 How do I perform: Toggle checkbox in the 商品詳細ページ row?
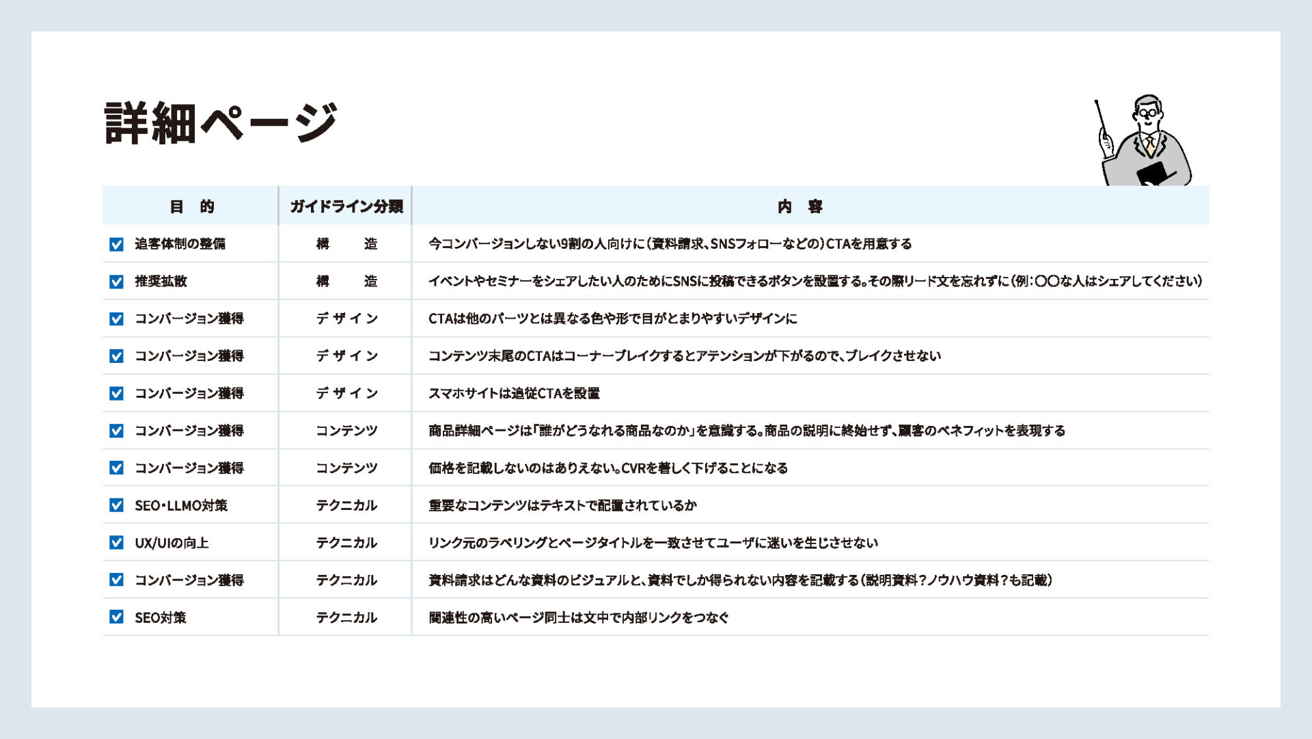(x=117, y=431)
